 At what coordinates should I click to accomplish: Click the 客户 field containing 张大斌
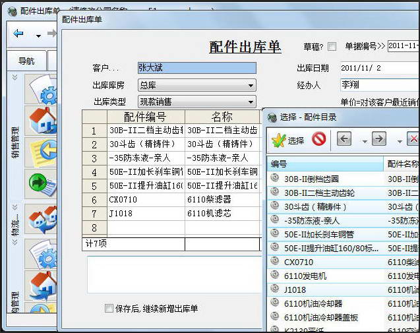point(197,68)
